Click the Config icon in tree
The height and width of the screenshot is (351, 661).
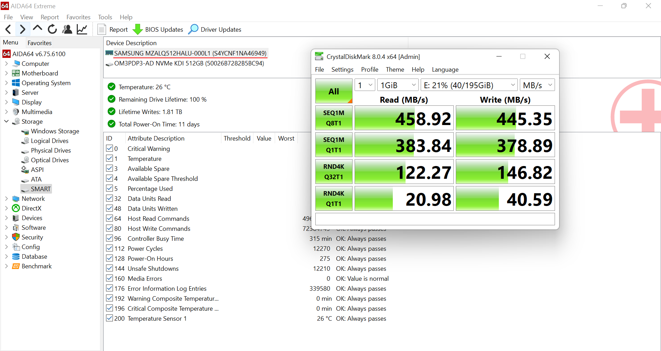[x=16, y=247]
